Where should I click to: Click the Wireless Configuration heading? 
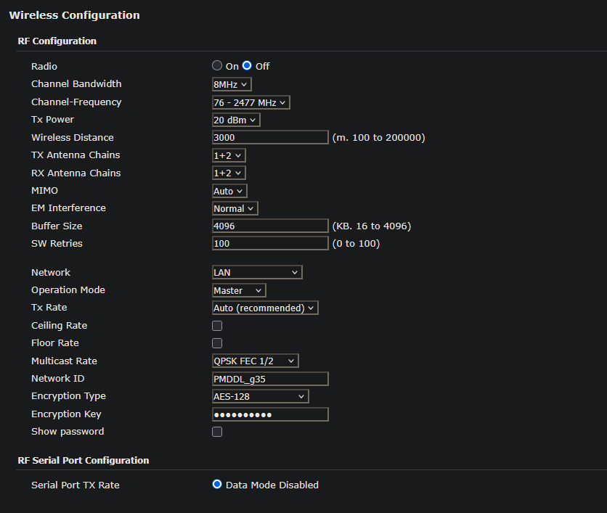pyautogui.click(x=74, y=15)
